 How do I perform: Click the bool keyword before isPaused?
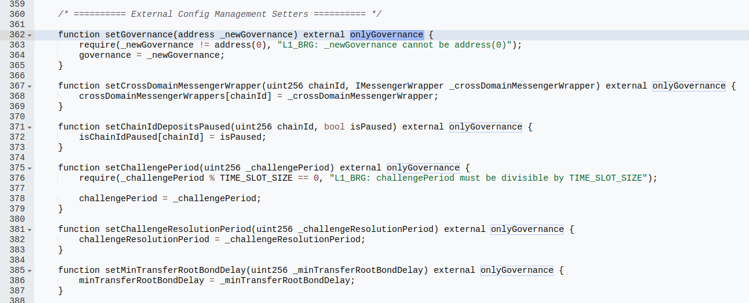pyautogui.click(x=334, y=127)
